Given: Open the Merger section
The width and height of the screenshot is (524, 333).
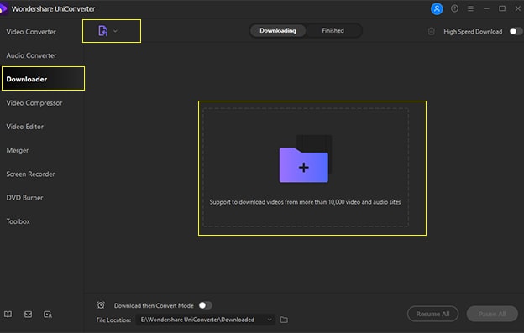Looking at the screenshot, I should click(x=18, y=150).
